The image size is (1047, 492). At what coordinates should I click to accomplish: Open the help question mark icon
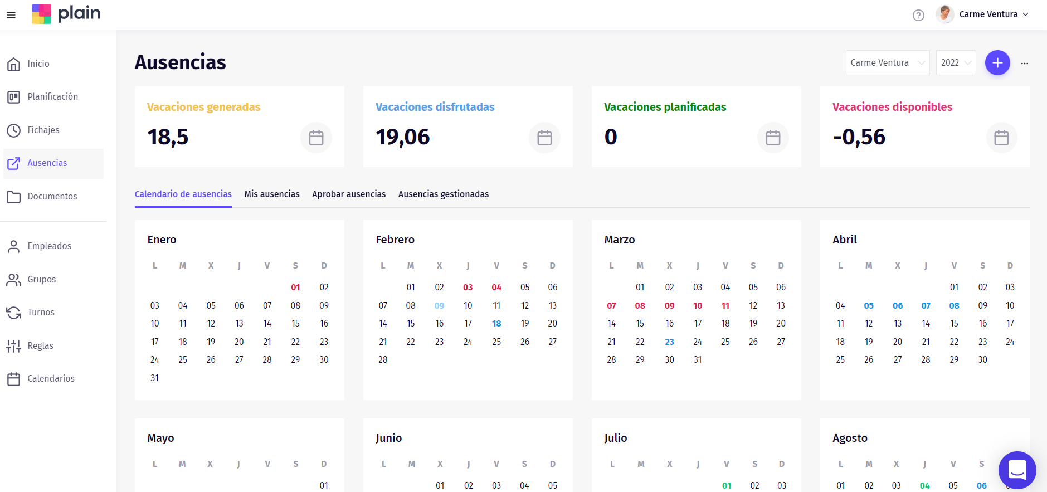(x=918, y=15)
